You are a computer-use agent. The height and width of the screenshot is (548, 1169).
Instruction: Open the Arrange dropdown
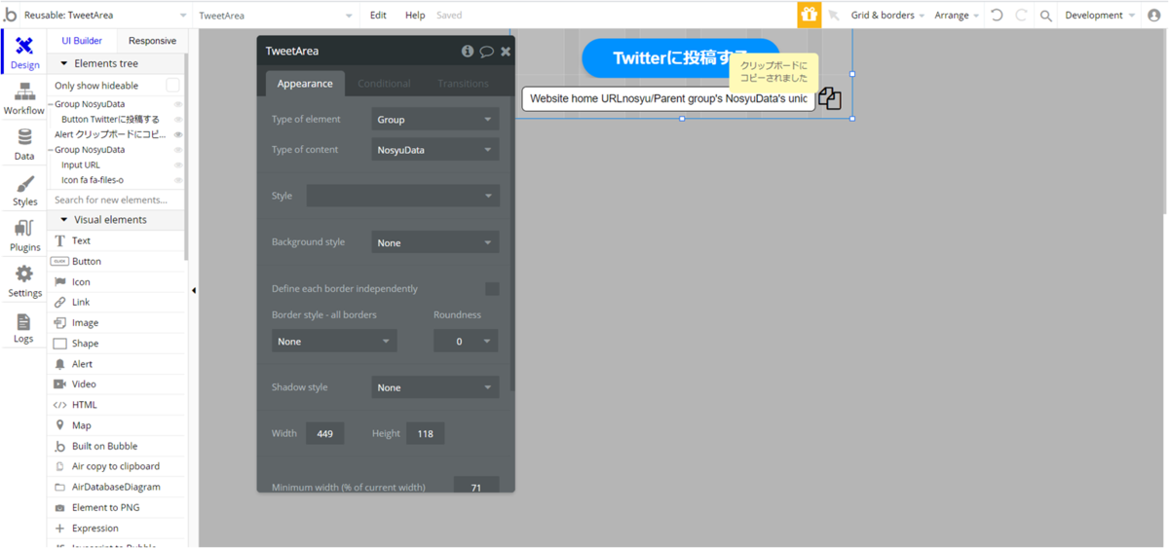pos(957,16)
